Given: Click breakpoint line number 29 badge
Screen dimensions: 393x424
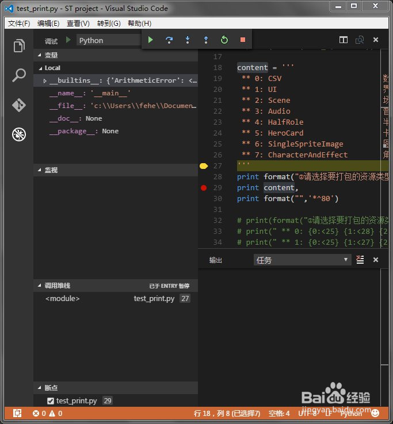Looking at the screenshot, I should click(108, 401).
